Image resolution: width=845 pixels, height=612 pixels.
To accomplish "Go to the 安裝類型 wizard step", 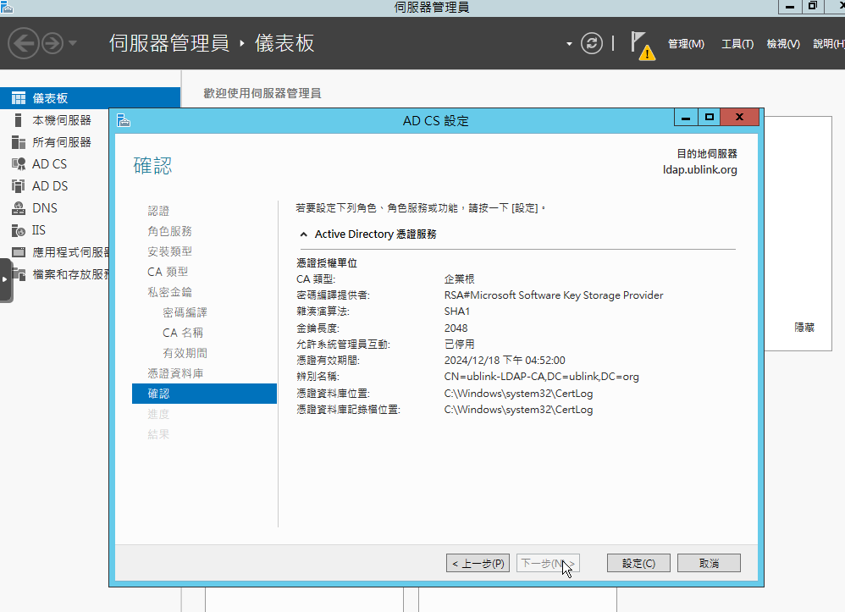I will click(169, 251).
